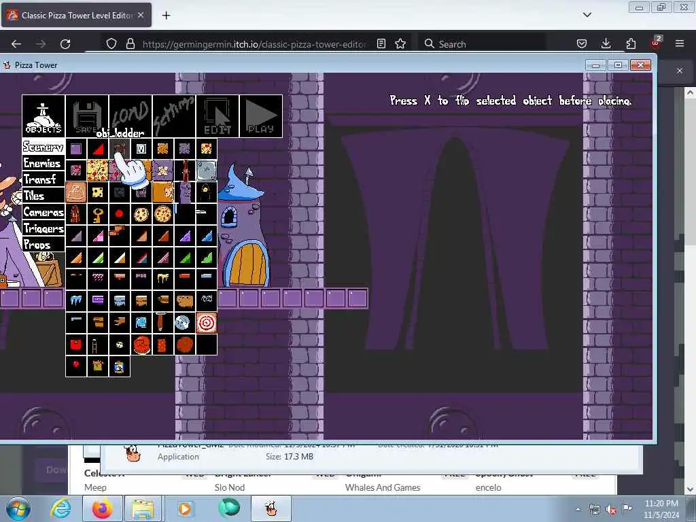Show hidden system tray icons
The height and width of the screenshot is (522, 696).
(x=578, y=510)
